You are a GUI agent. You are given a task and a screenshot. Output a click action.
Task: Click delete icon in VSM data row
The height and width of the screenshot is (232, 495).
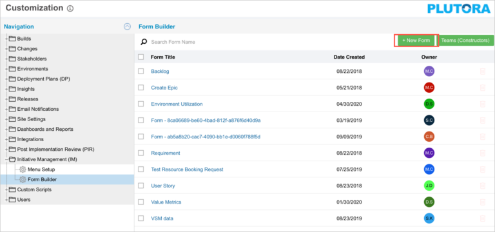[482, 218]
